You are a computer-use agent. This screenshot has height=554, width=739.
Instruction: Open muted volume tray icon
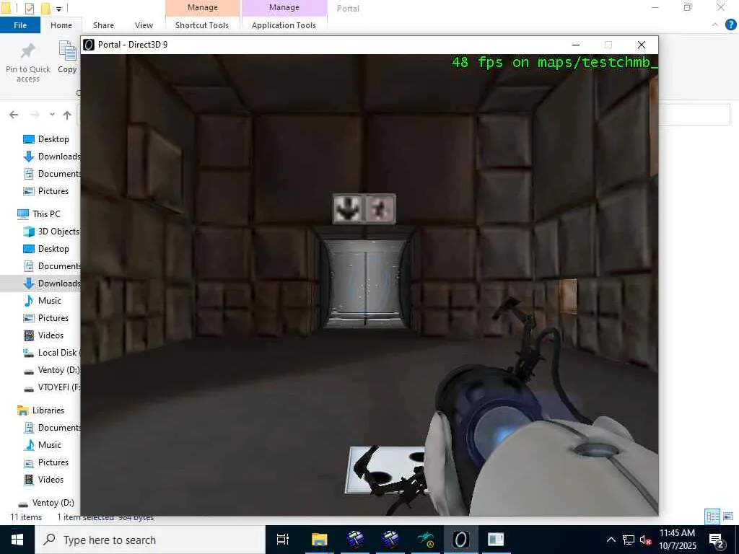pyautogui.click(x=646, y=540)
